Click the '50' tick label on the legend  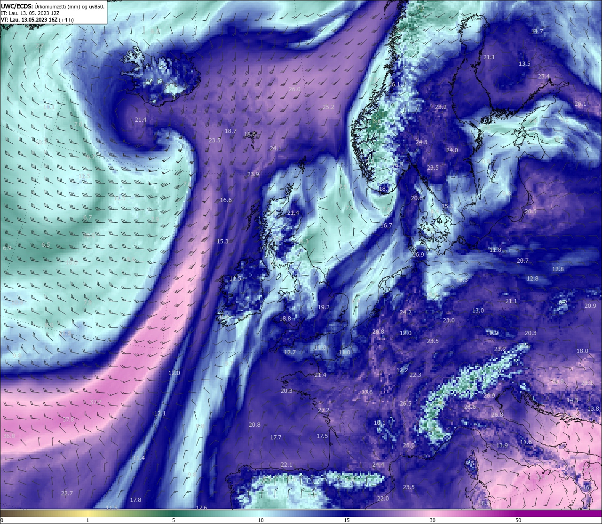518,520
